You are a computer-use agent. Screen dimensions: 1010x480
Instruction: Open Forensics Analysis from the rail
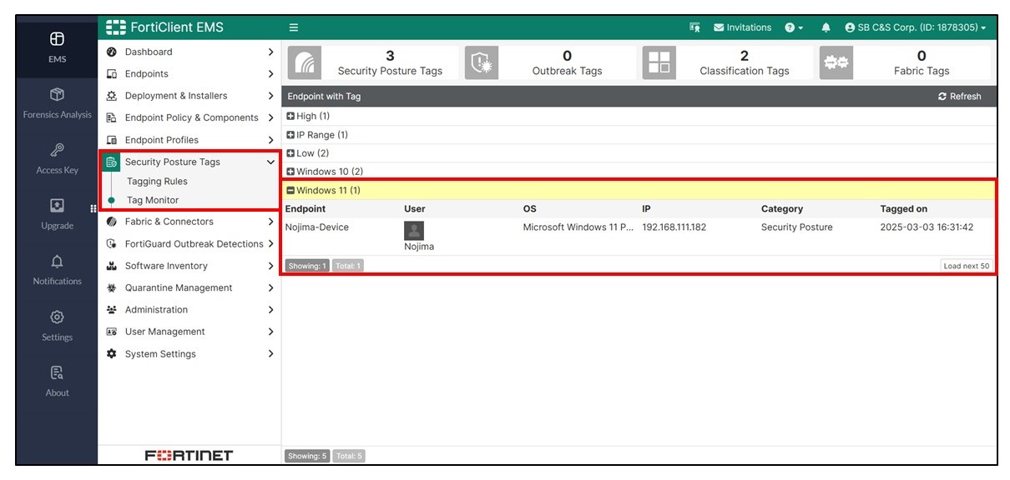[x=57, y=103]
